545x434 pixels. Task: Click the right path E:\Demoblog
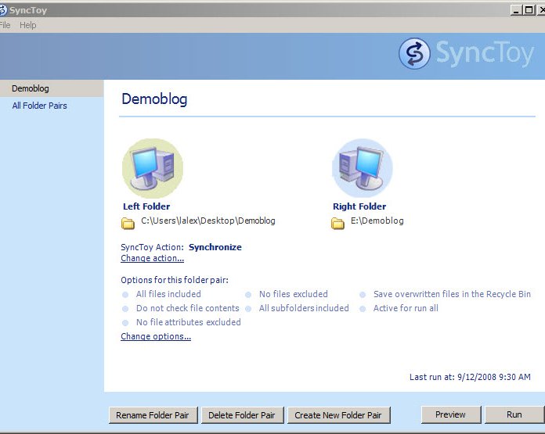[377, 221]
